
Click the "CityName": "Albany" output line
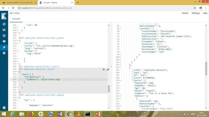tap(153, 42)
